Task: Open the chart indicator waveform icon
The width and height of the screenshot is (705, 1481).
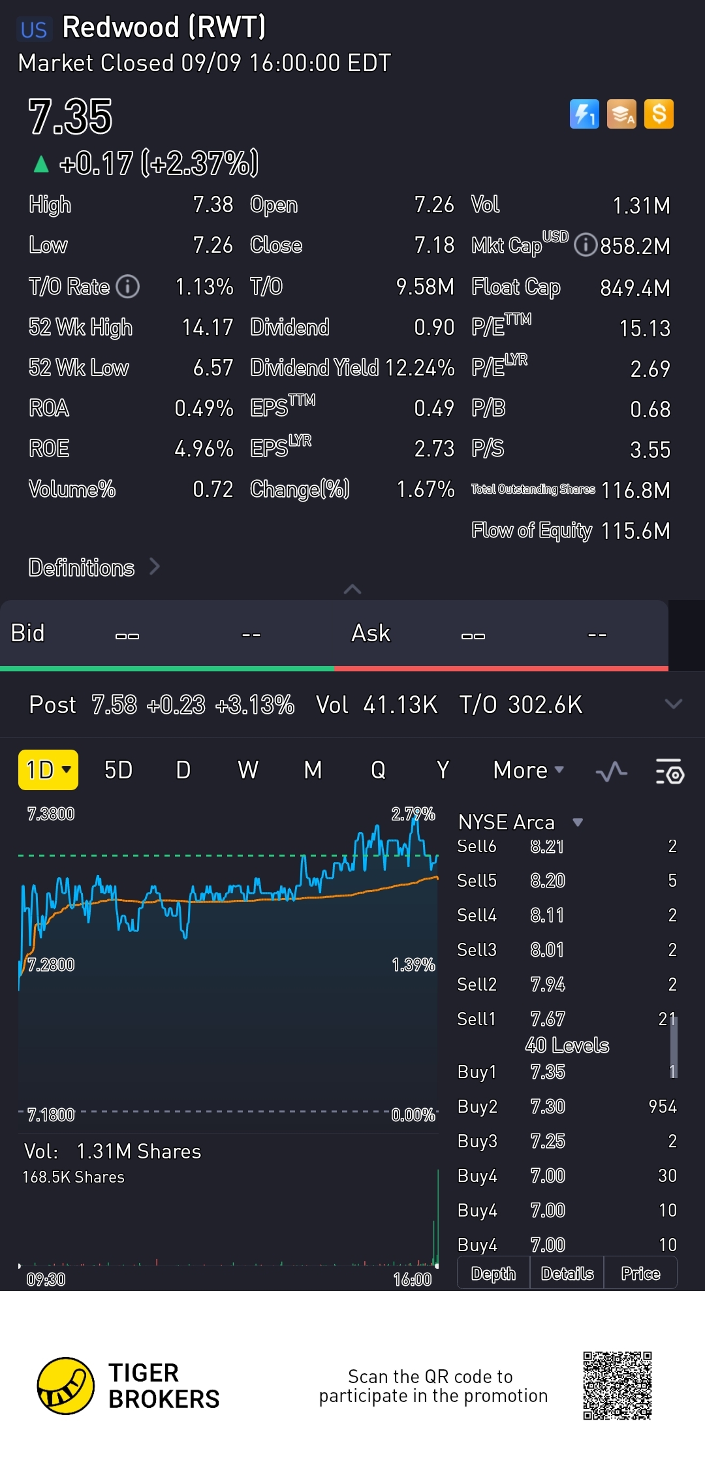Action: coord(612,772)
